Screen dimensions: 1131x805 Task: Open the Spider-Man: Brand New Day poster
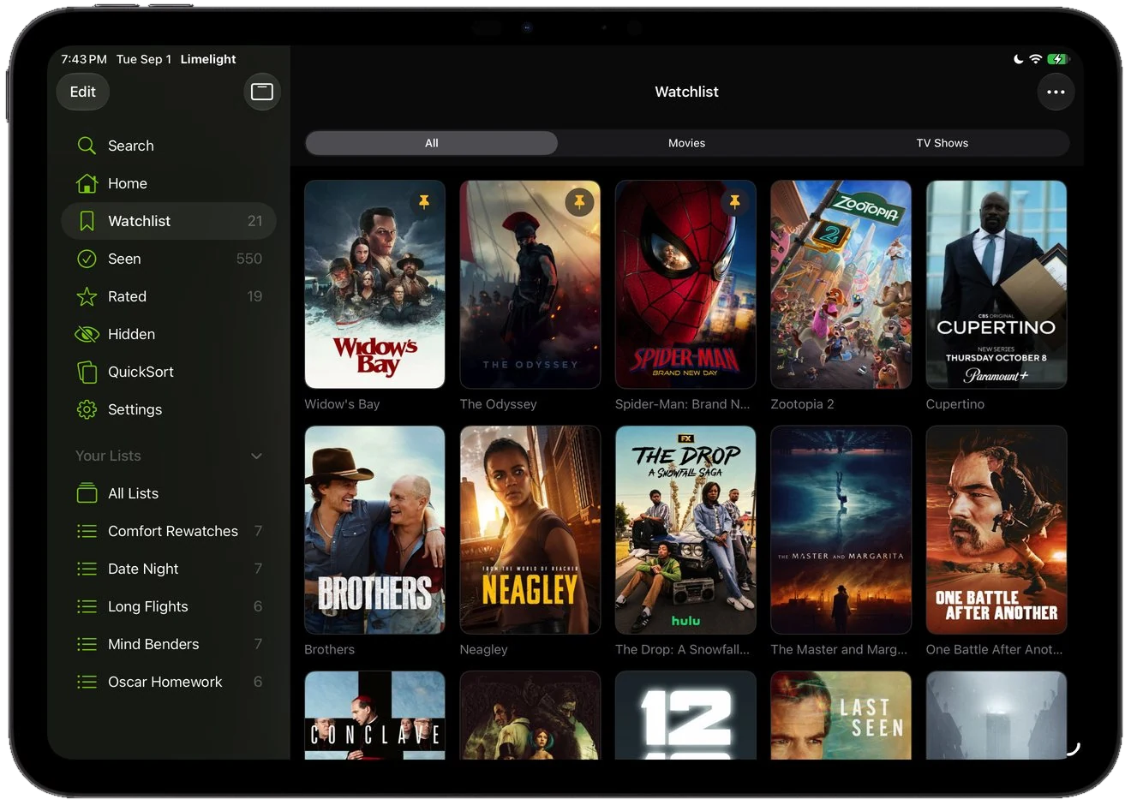685,284
